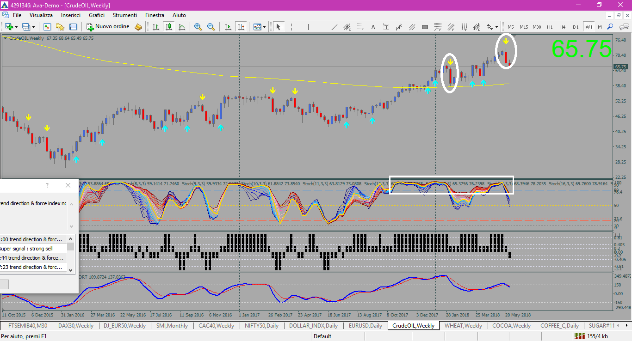
Task: Switch to the DAX30,Weekly chart tab
Action: (76, 326)
